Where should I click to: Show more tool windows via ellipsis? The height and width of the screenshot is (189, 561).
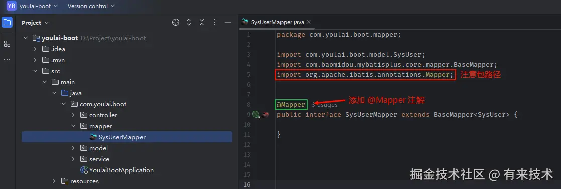(x=7, y=60)
